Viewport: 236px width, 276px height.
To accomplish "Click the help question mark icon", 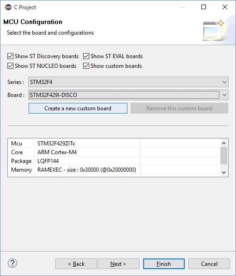I will point(12,264).
